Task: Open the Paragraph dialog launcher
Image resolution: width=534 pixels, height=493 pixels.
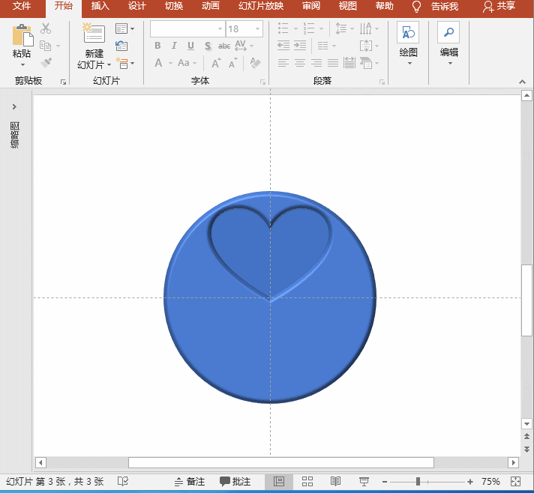Action: point(382,82)
